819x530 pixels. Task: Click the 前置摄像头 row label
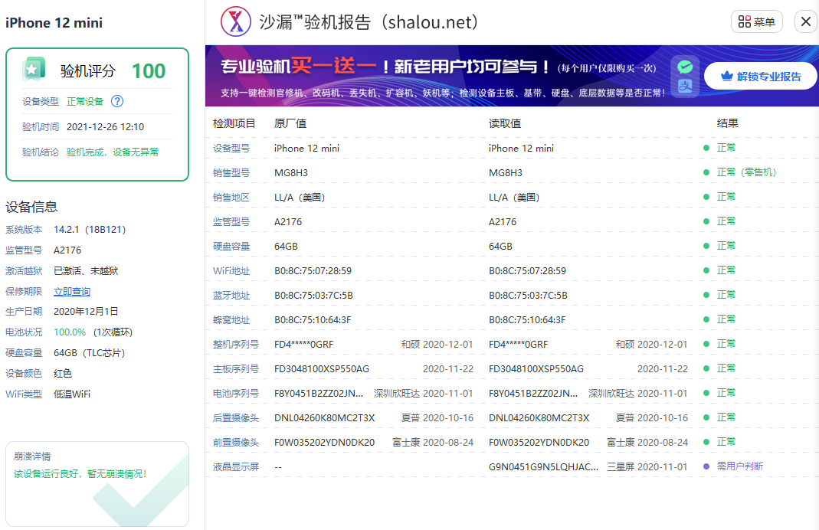(235, 443)
